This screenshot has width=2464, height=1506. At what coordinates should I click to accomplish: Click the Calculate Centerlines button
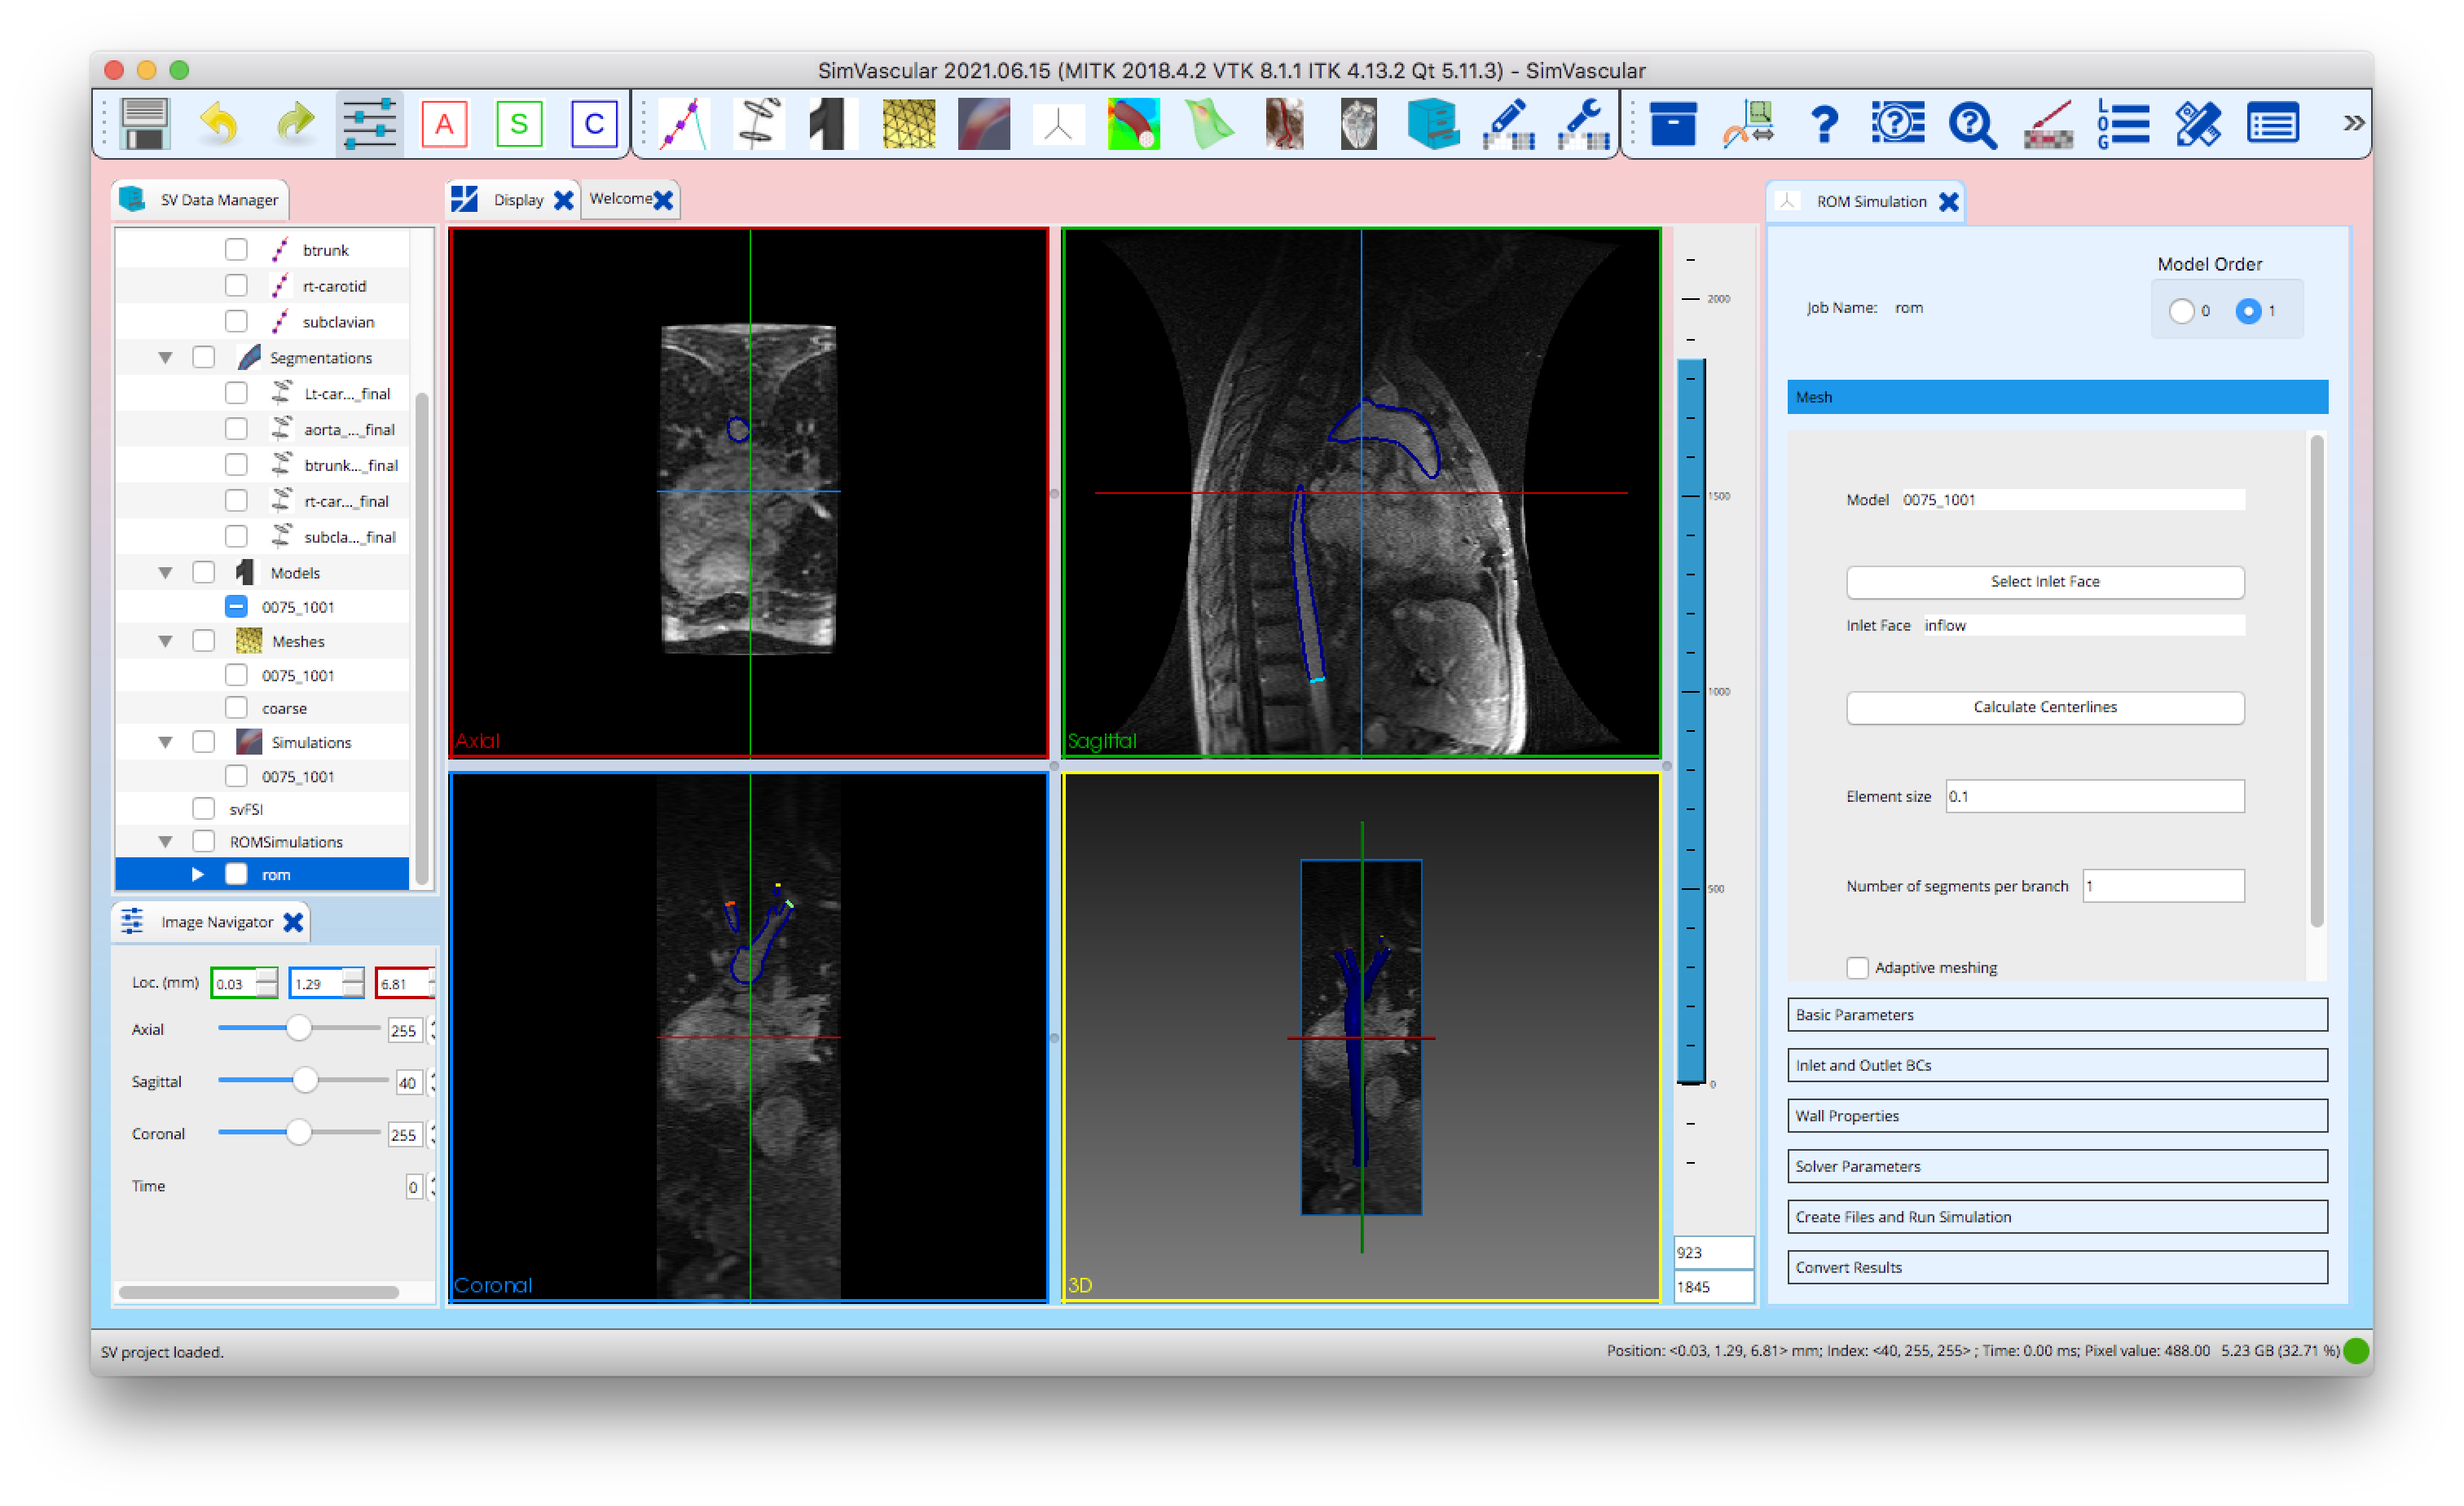[2044, 707]
